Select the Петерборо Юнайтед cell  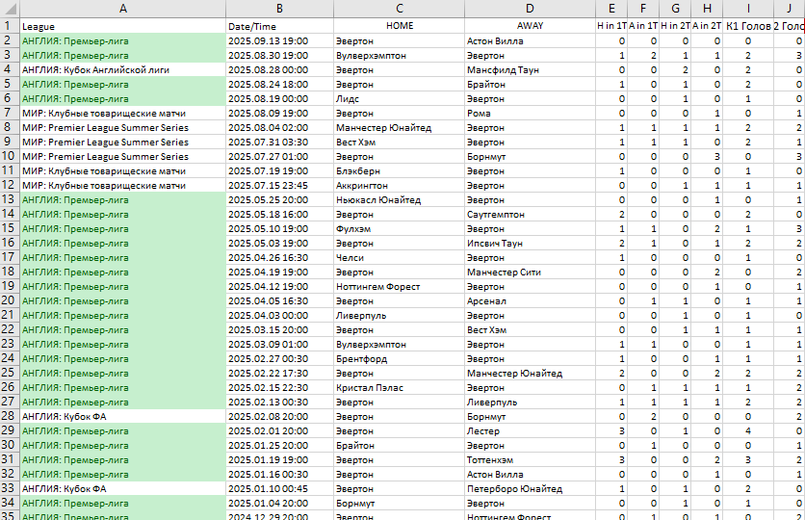click(529, 488)
